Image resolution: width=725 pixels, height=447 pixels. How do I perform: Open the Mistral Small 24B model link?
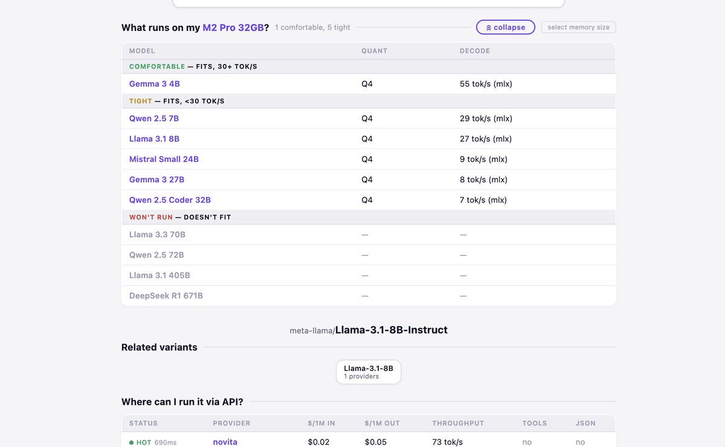[x=164, y=159]
